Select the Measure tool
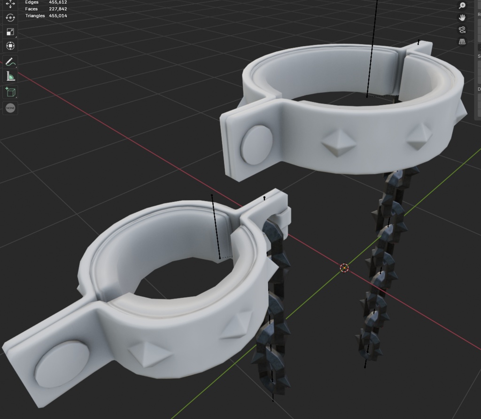This screenshot has width=481, height=419. [x=10, y=77]
